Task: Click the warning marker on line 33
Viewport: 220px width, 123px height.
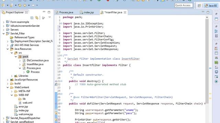Action: click(56, 120)
